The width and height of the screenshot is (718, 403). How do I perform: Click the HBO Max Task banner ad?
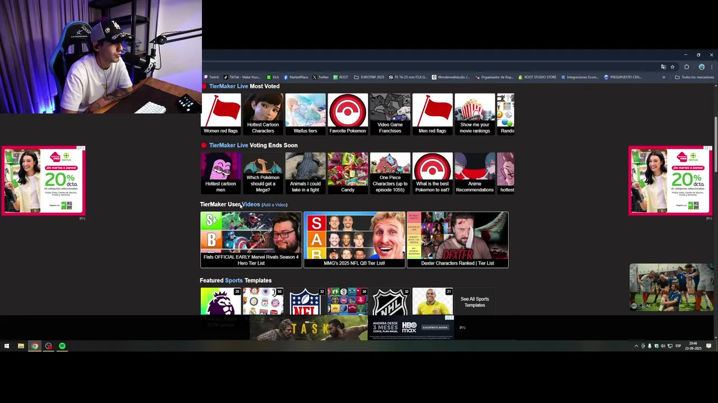352,328
